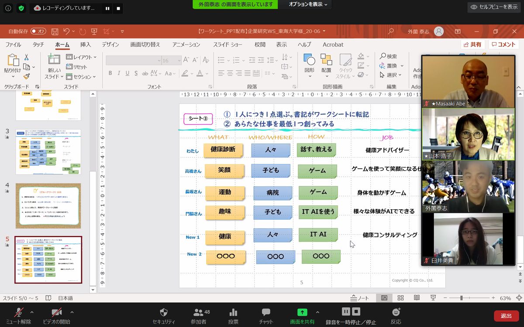Toggle the AutoSave switch
The height and width of the screenshot is (327, 524).
tap(38, 31)
